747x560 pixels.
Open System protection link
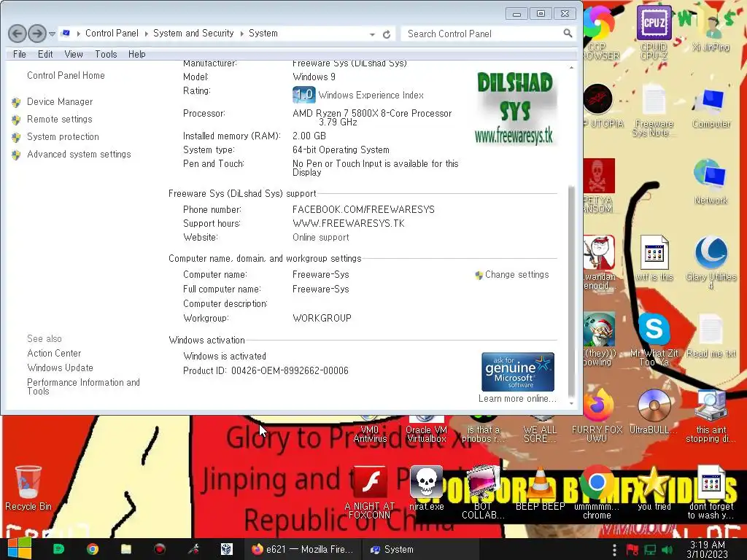pyautogui.click(x=63, y=136)
